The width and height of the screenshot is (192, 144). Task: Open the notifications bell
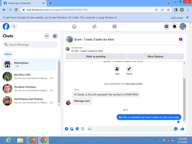coord(174,26)
